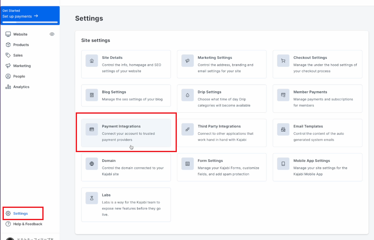This screenshot has width=374, height=240.
Task: Click the Checkout Settings cart icon
Action: point(283,61)
